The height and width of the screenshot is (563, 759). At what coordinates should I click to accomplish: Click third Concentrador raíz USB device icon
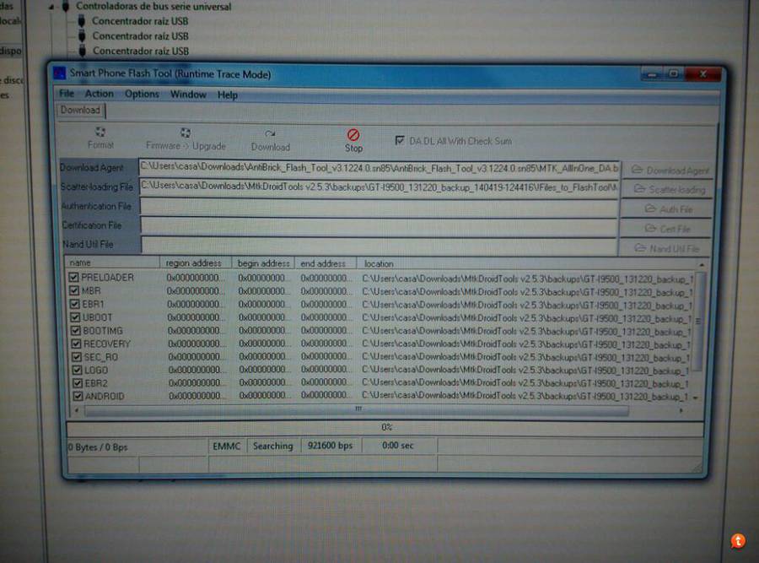[x=83, y=51]
